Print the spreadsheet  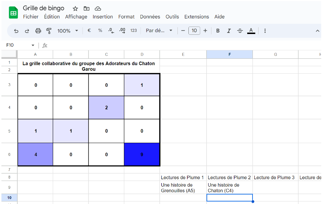[x=38, y=31]
